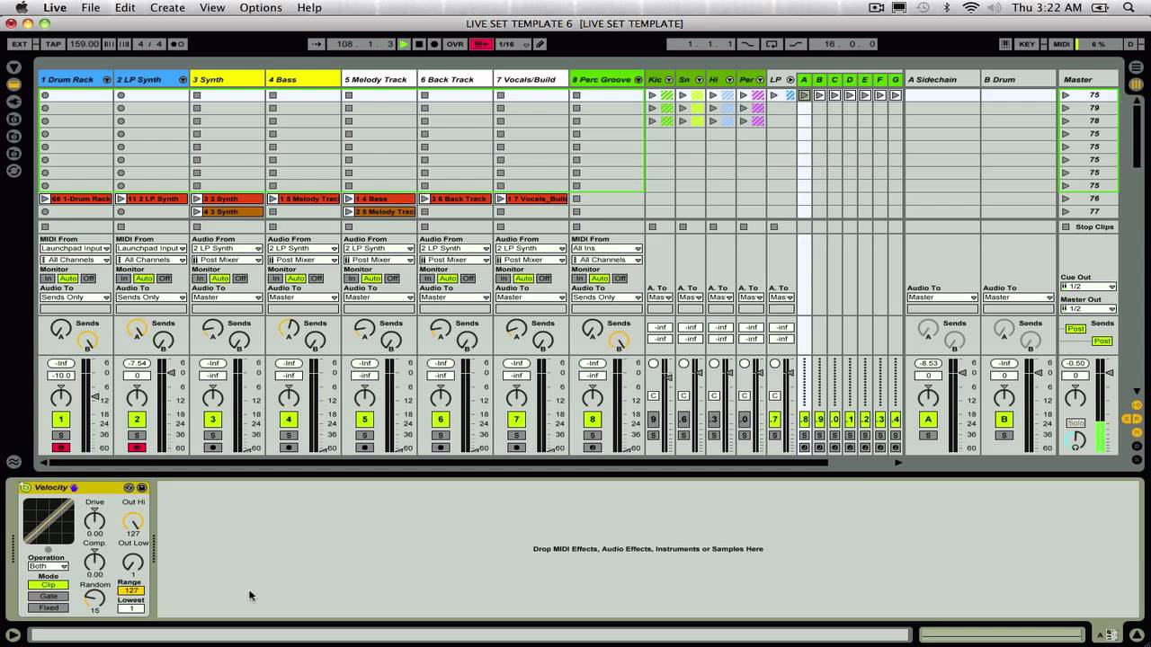1151x647 pixels.
Task: Toggle the KEY map mode switch
Action: click(1027, 44)
